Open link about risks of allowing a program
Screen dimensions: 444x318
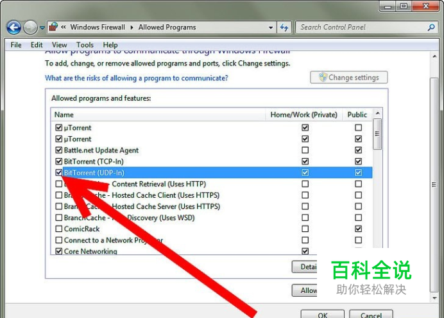click(x=136, y=78)
